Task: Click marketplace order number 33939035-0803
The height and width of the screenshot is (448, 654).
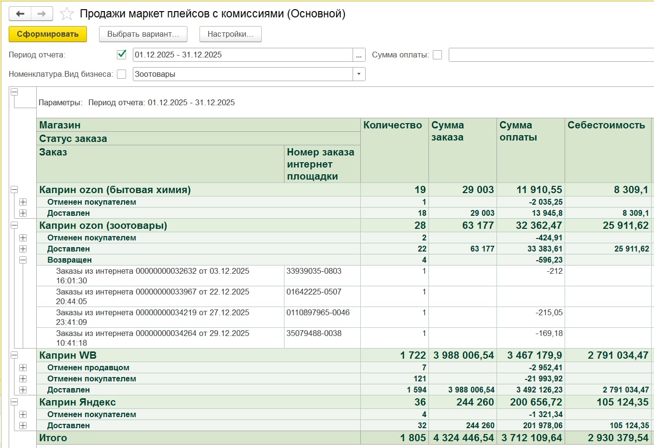Action: point(314,271)
